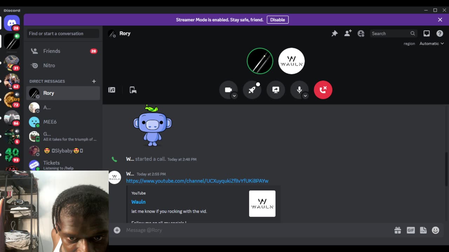The height and width of the screenshot is (252, 449).
Task: Click the Wauln embed thumbnail
Action: coord(262,204)
